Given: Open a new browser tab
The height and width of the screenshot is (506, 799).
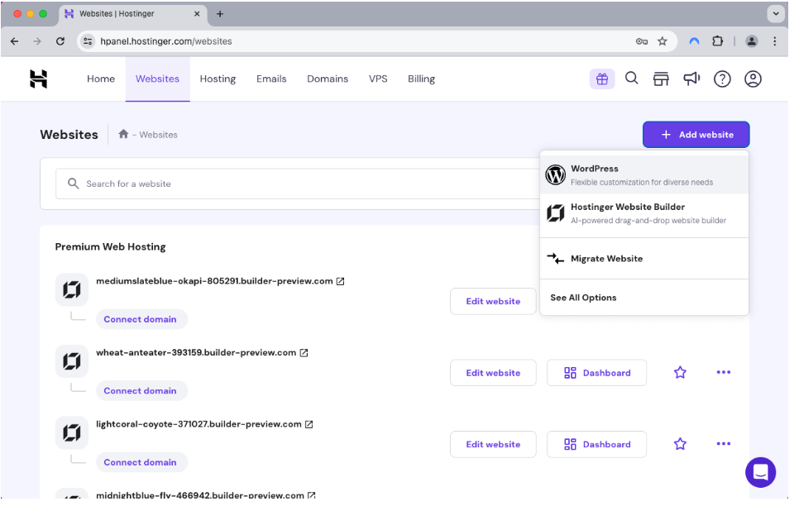Looking at the screenshot, I should tap(220, 14).
